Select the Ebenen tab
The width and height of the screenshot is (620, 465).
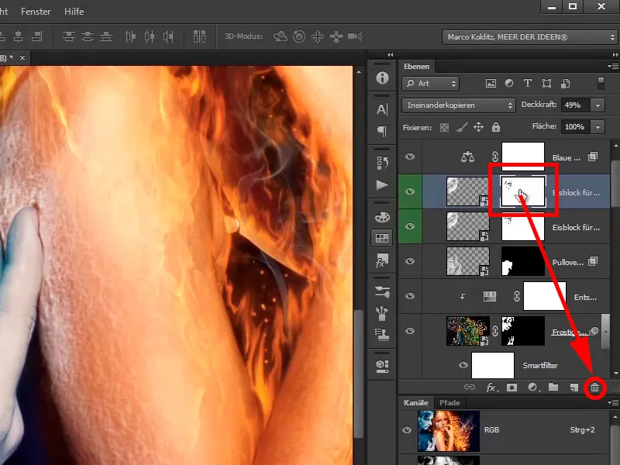click(416, 67)
